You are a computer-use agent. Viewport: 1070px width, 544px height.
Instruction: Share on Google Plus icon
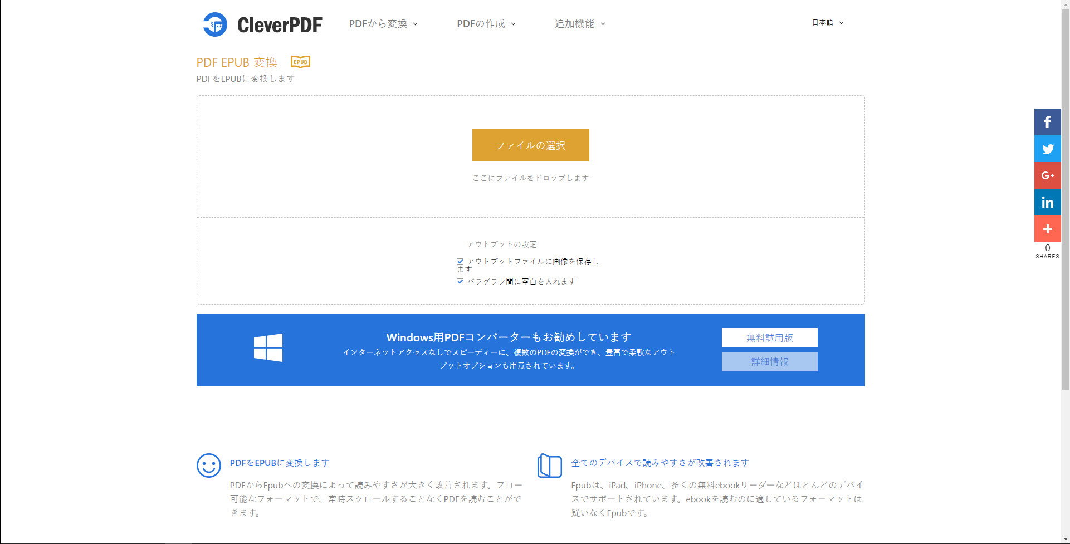pyautogui.click(x=1047, y=175)
